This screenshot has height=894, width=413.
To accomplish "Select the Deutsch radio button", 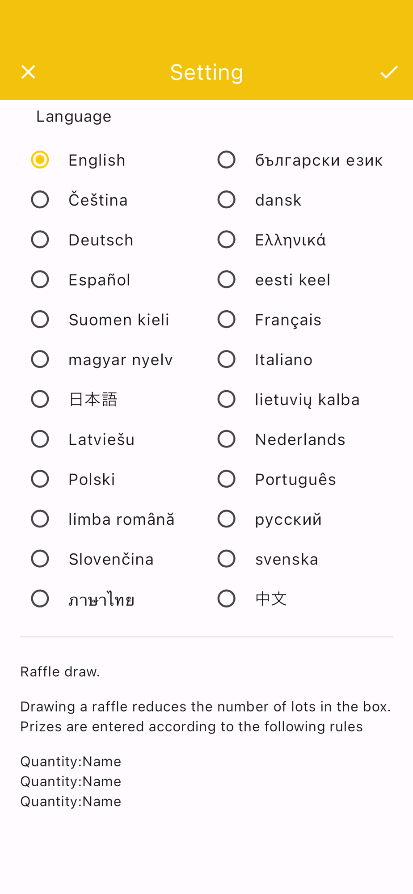I will click(40, 240).
